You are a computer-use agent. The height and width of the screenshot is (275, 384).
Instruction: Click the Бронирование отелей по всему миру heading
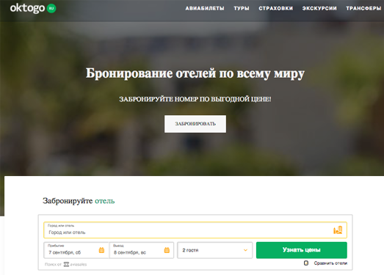click(x=195, y=73)
